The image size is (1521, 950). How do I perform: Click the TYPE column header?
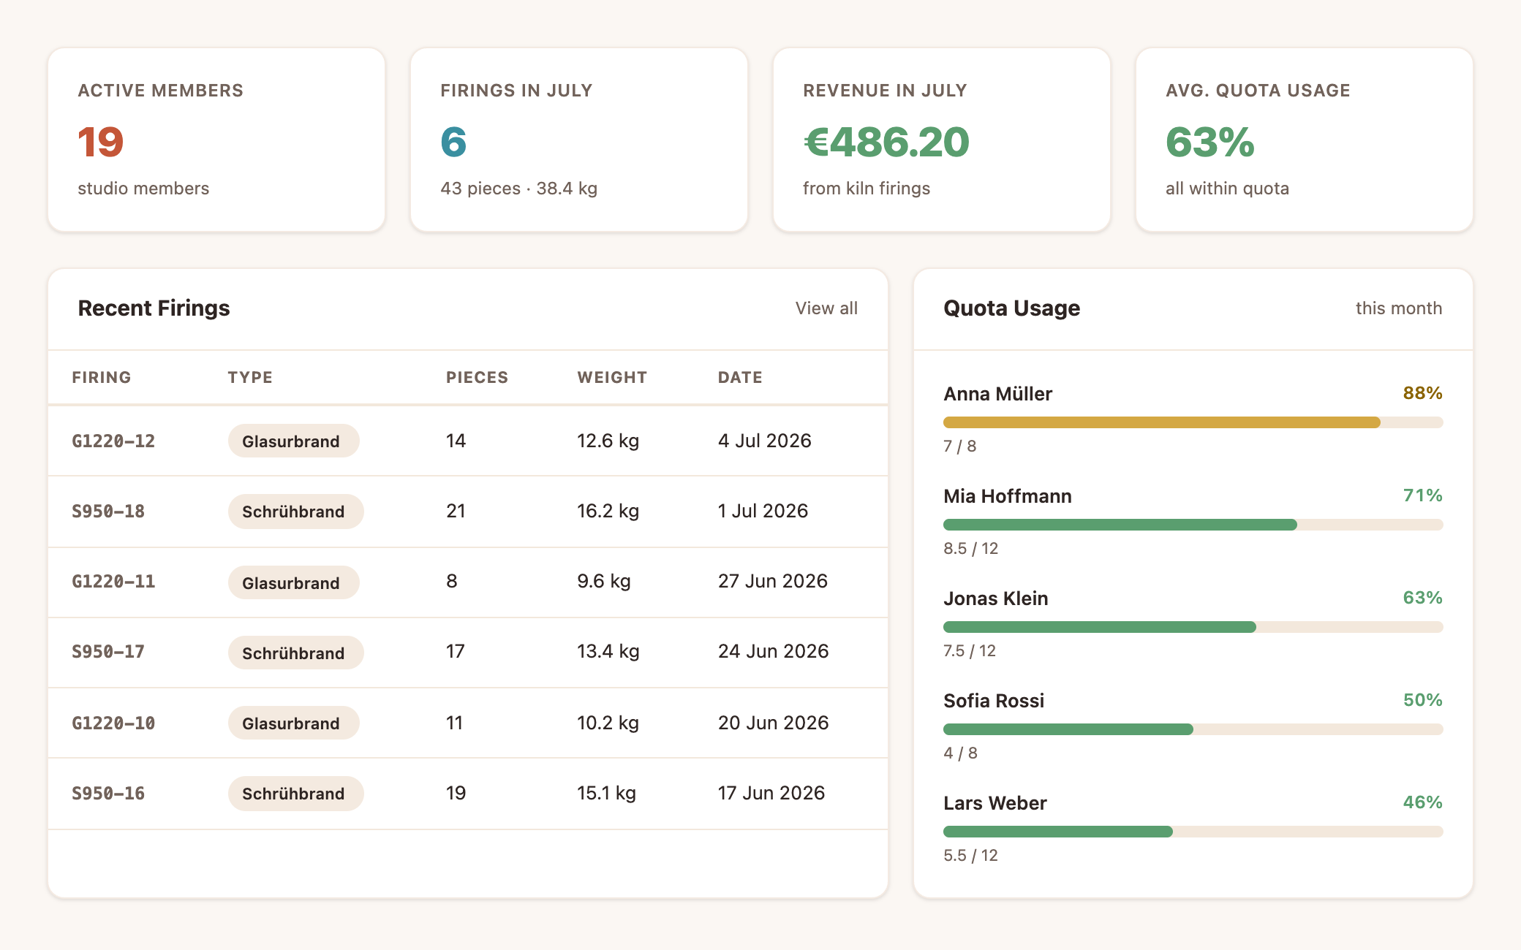[250, 377]
